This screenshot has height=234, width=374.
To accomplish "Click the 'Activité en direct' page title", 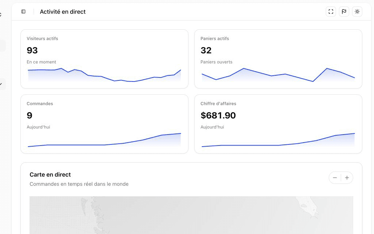I will pos(63,12).
